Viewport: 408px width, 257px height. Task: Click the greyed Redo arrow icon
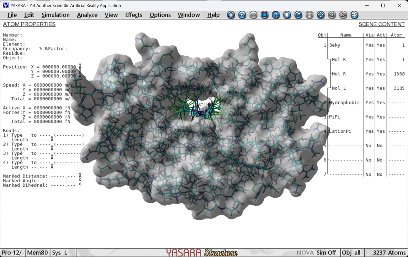pyautogui.click(x=253, y=15)
